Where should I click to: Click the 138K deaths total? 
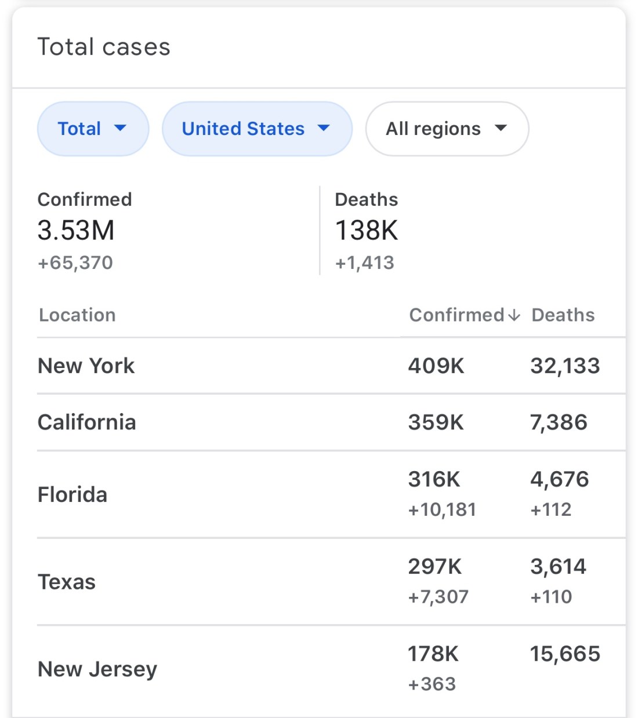coord(367,230)
